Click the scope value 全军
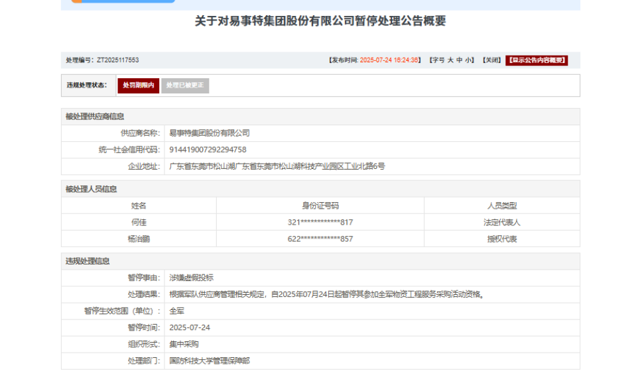The height and width of the screenshot is (389, 642). (x=177, y=311)
